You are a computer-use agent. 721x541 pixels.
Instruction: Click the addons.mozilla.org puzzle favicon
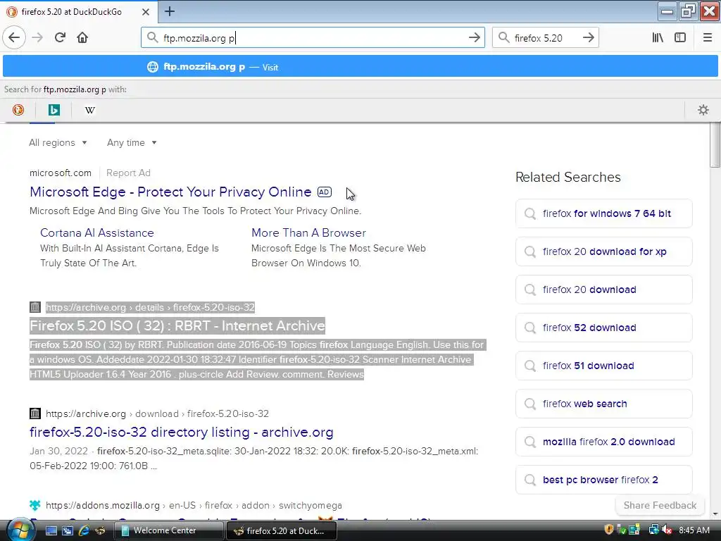coord(35,504)
